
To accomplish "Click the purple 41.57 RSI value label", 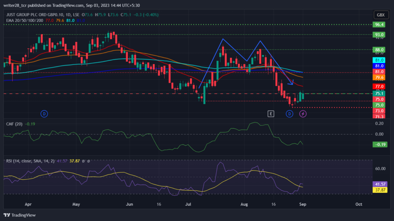I will pos(380,184).
